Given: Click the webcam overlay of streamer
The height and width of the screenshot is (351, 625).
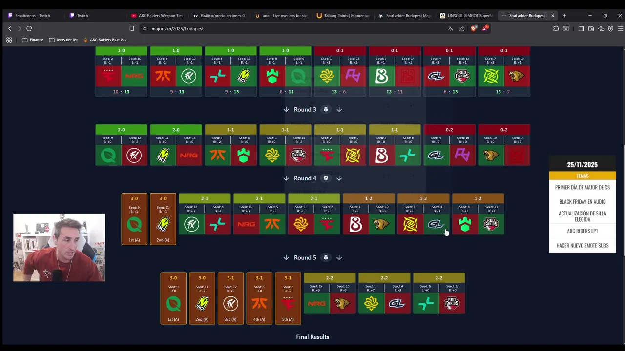Looking at the screenshot, I should tap(59, 248).
